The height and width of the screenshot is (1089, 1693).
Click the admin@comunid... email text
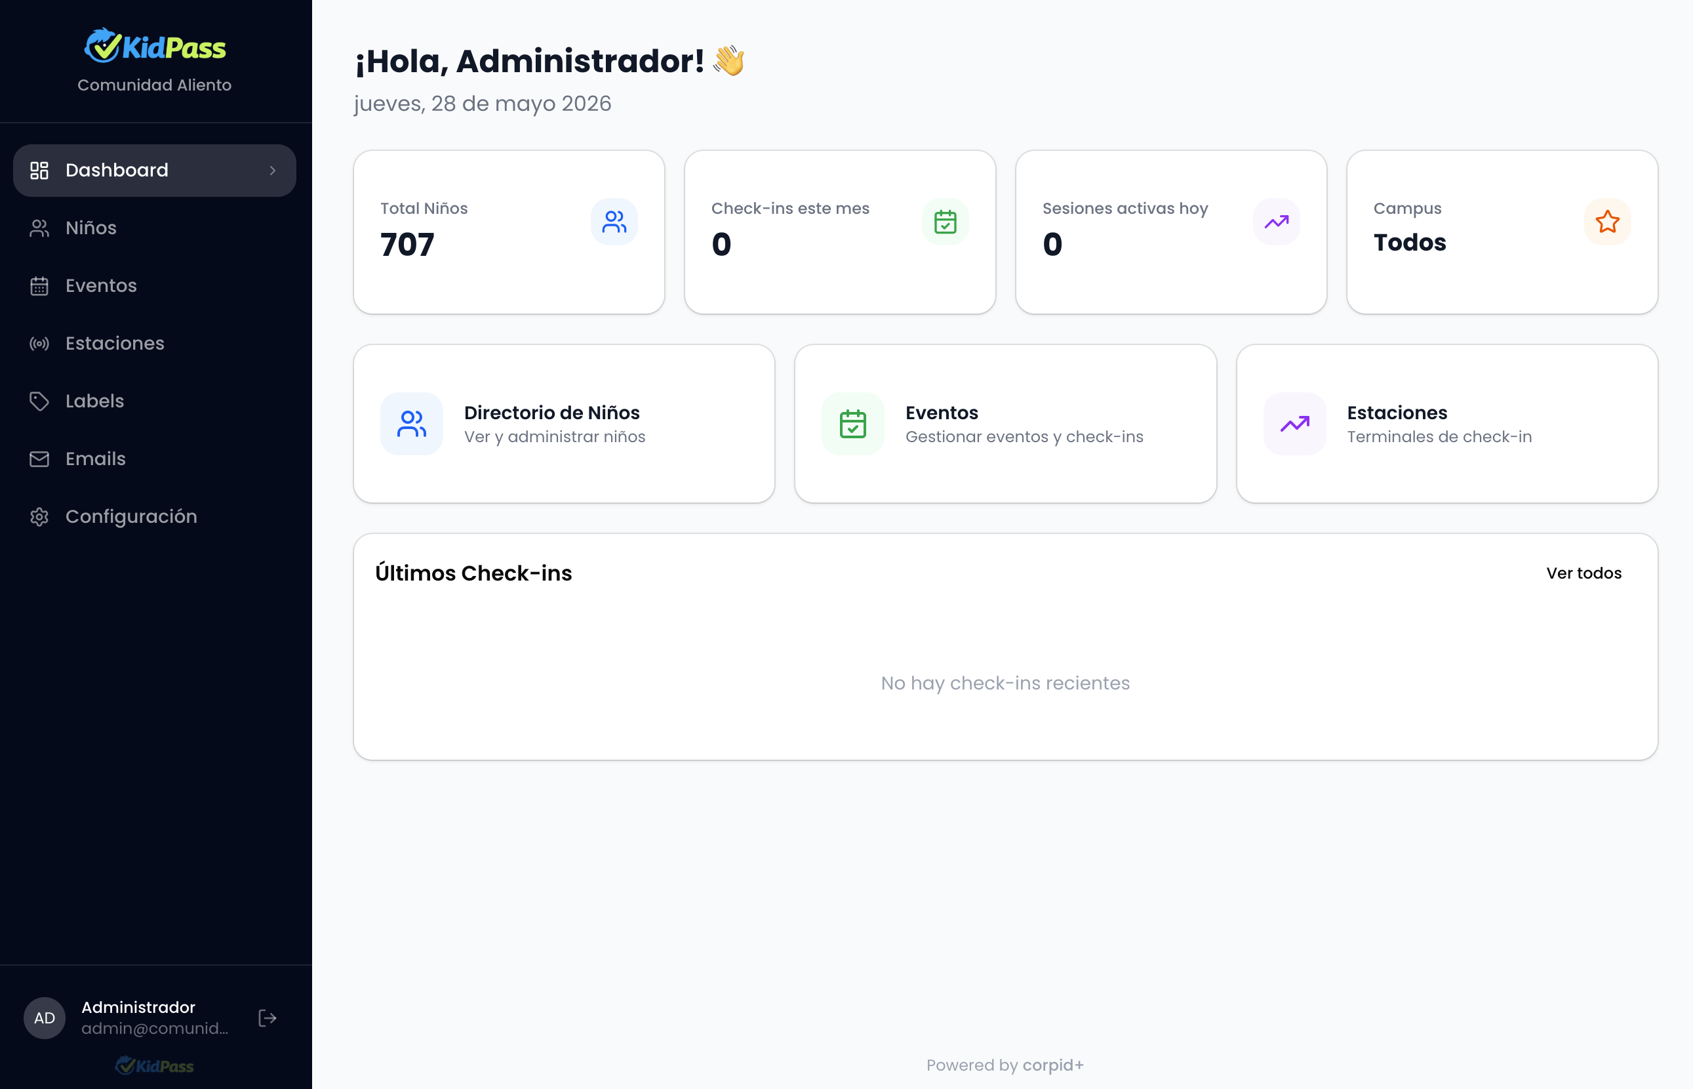pos(155,1028)
